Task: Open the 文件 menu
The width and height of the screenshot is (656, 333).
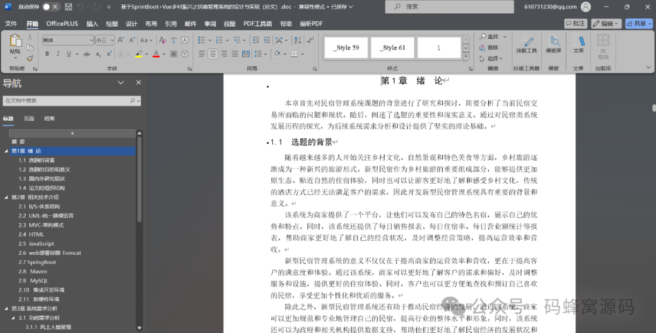Action: (x=11, y=24)
